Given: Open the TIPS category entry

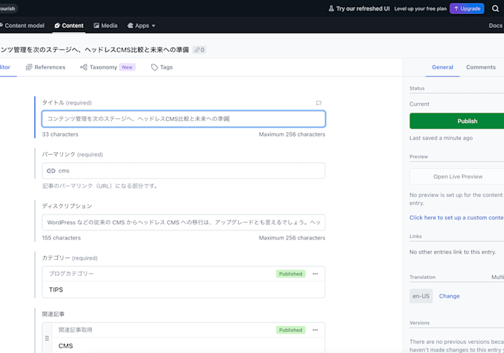Looking at the screenshot, I should (183, 290).
